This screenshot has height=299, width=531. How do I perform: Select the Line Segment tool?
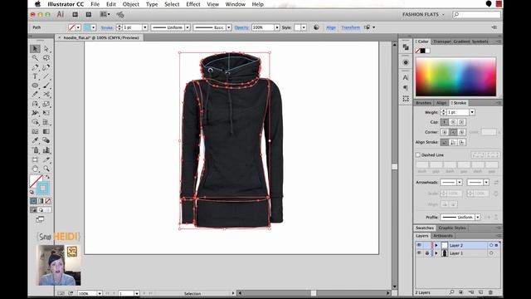click(x=46, y=76)
